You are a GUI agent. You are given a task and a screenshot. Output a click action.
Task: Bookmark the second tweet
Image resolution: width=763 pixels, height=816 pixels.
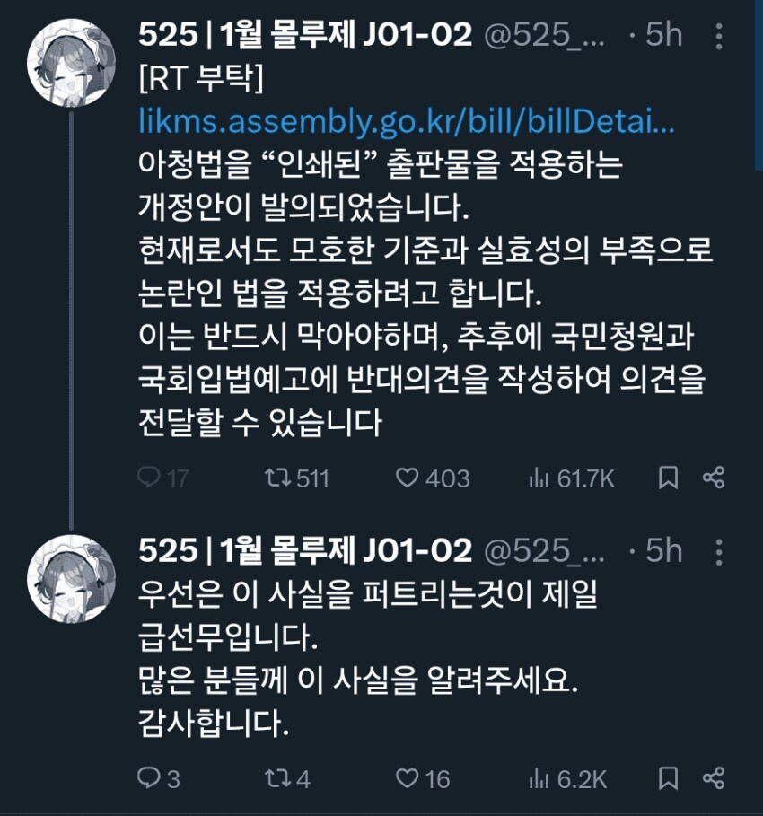(668, 778)
